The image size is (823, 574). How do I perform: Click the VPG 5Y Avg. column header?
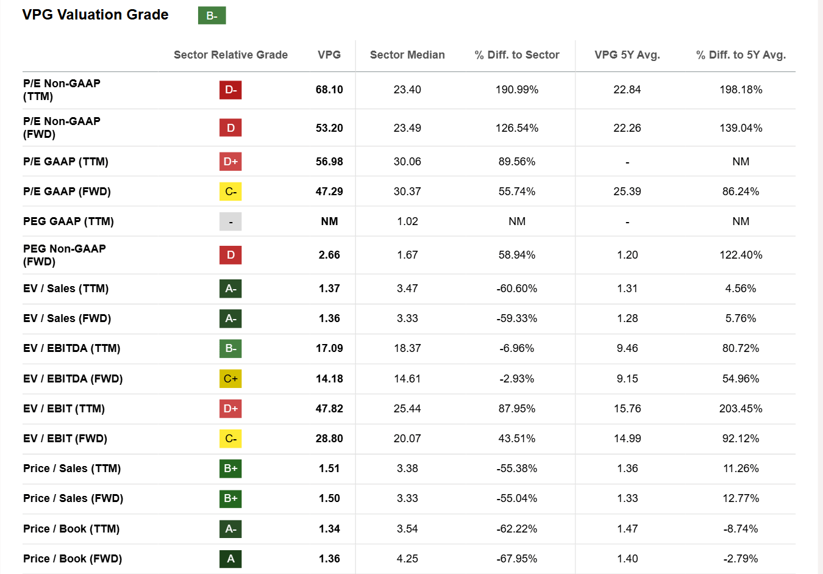click(x=627, y=55)
